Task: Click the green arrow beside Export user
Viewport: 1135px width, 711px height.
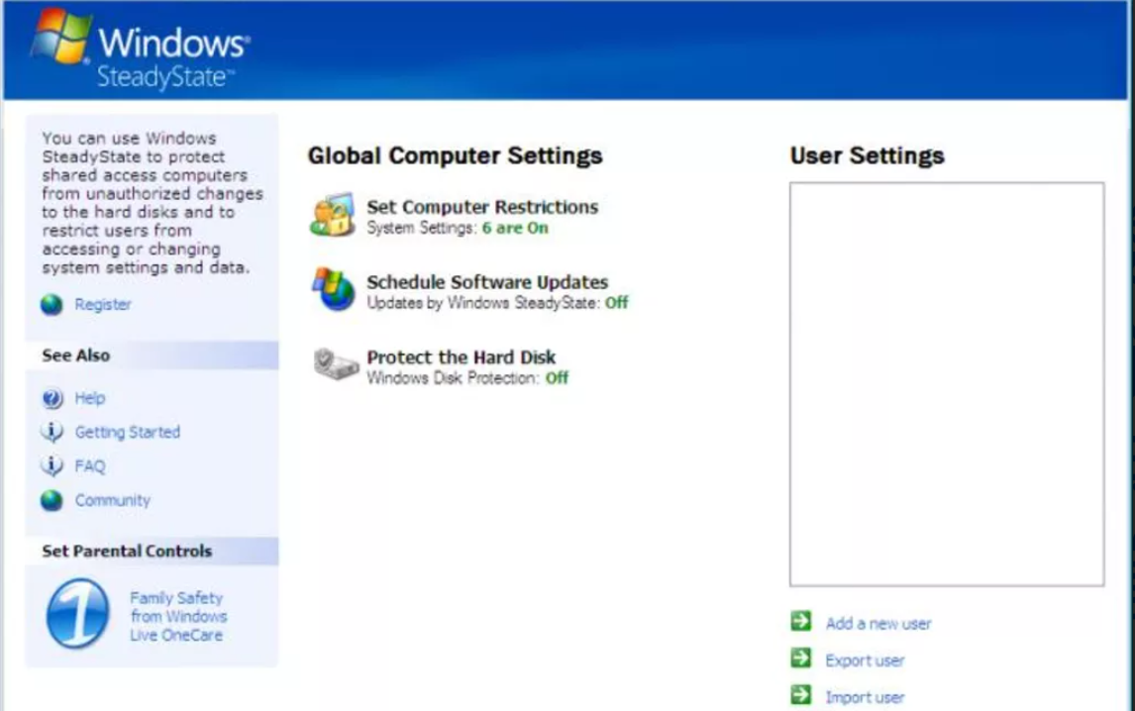Action: point(801,659)
